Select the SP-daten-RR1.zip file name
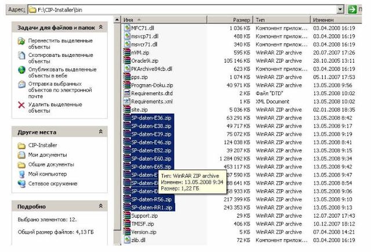Screen dimensions: 371x252 click(x=152, y=208)
